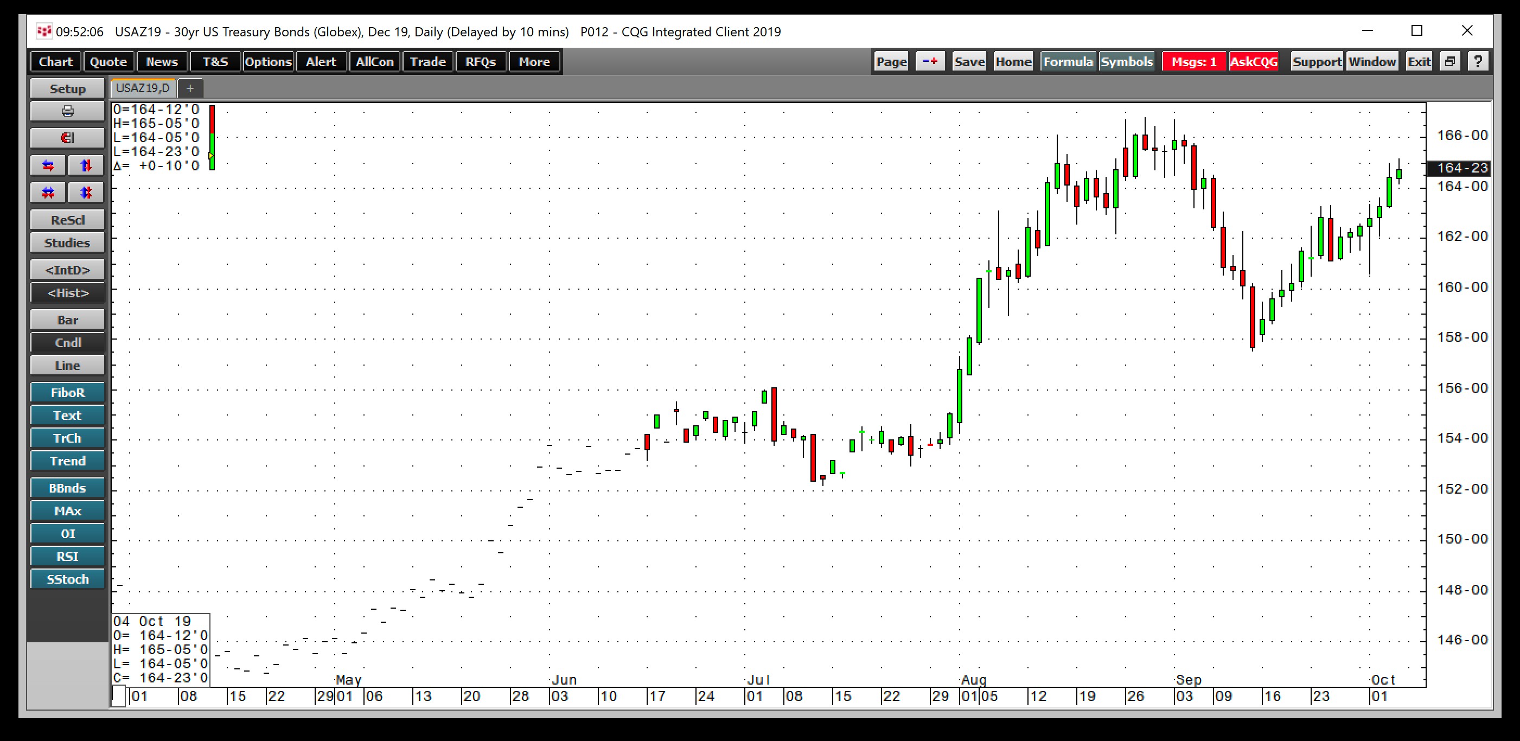
Task: Click the AskCQG button
Action: [x=1253, y=61]
